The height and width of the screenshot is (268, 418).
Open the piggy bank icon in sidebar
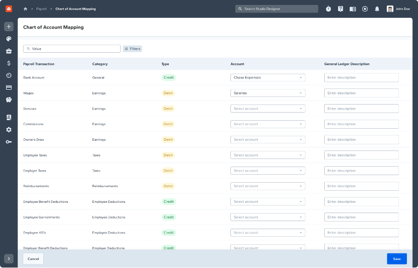click(9, 100)
